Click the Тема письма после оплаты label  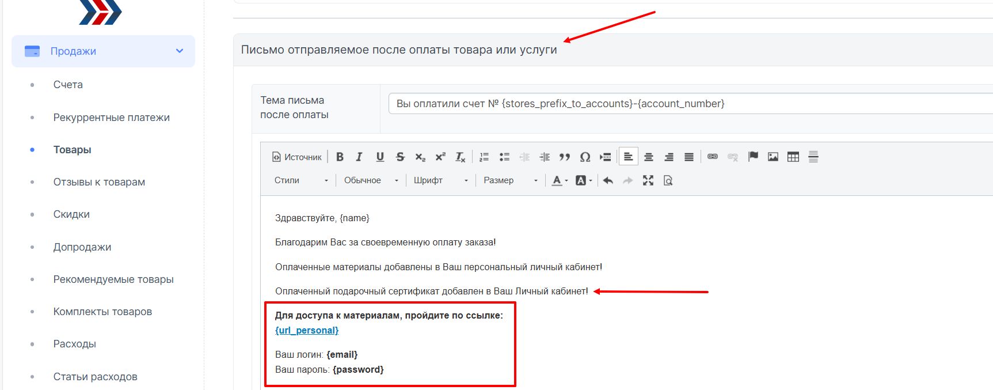[x=294, y=107]
